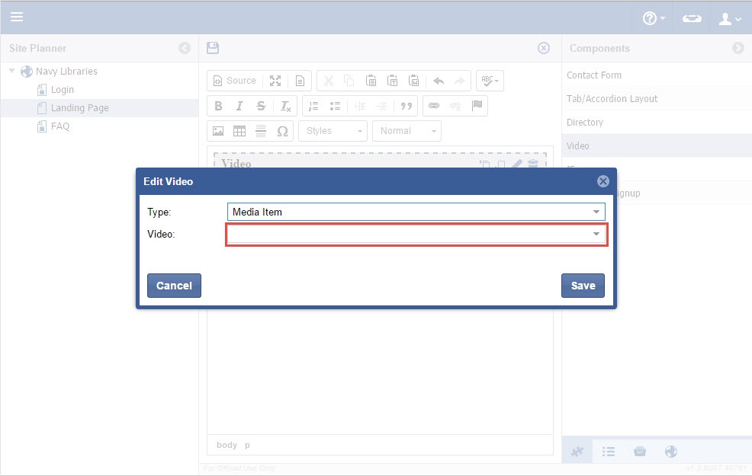Toggle Source view in the editor
The width and height of the screenshot is (752, 476).
[234, 81]
